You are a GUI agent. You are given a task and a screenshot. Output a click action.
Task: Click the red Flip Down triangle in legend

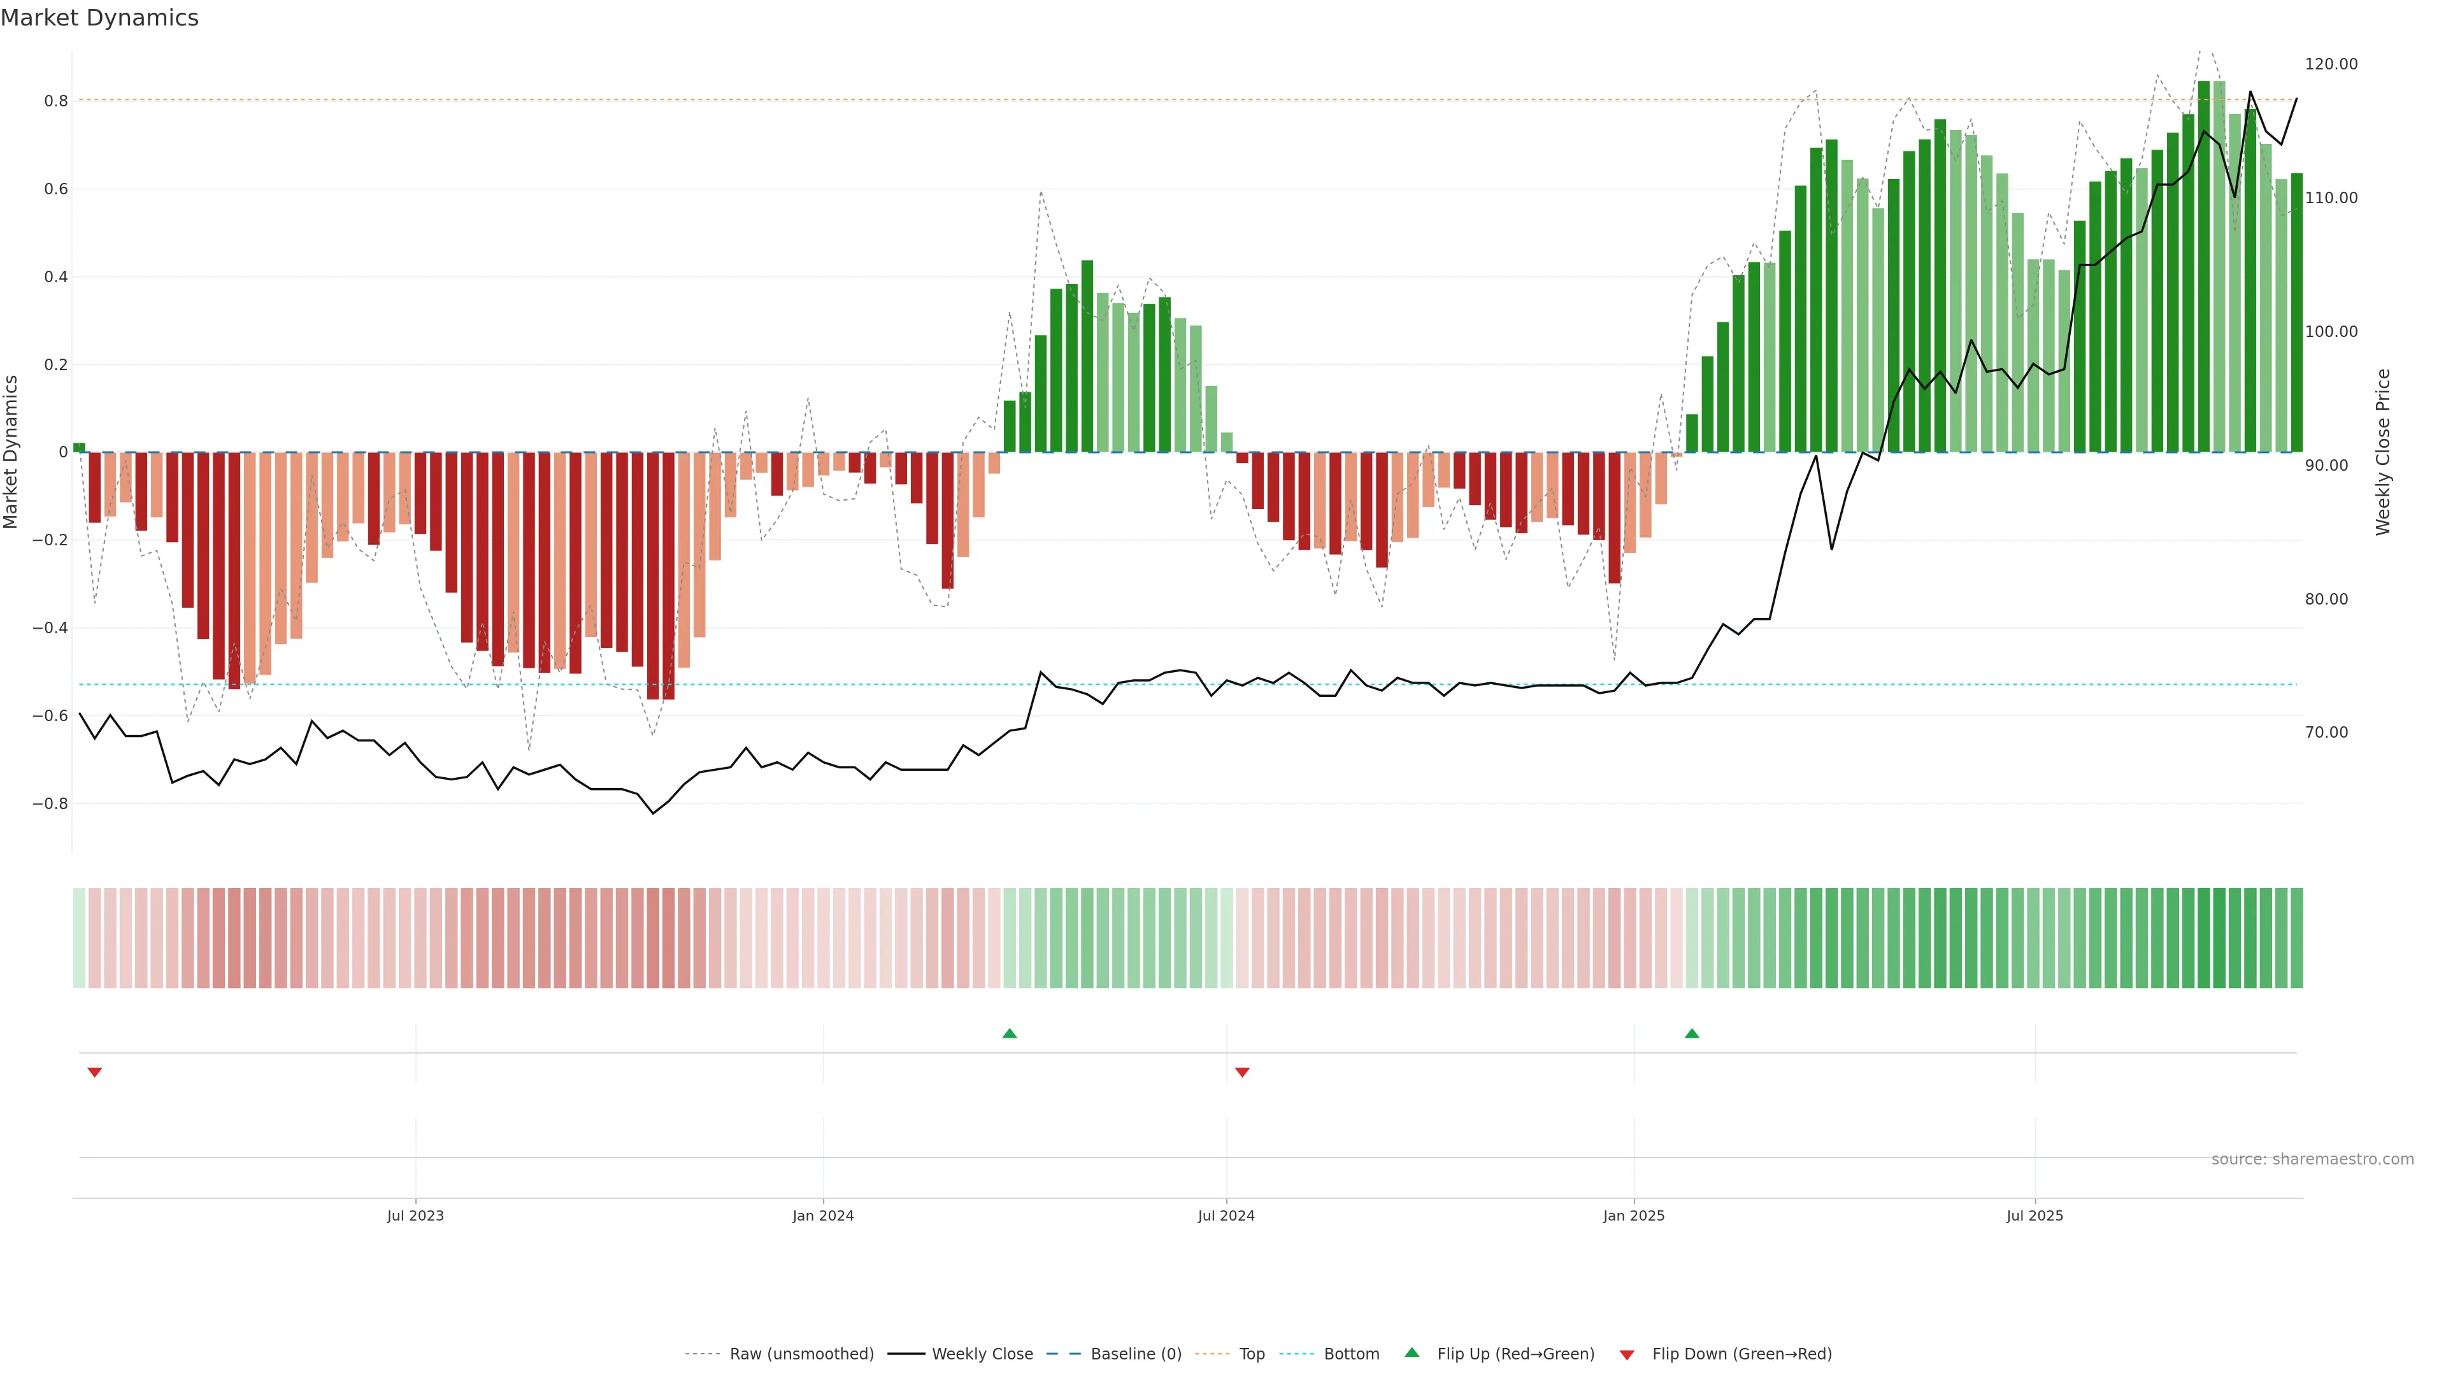tap(1627, 1354)
